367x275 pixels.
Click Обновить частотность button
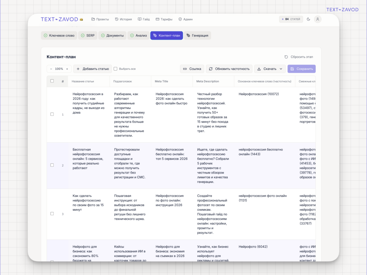[229, 69]
